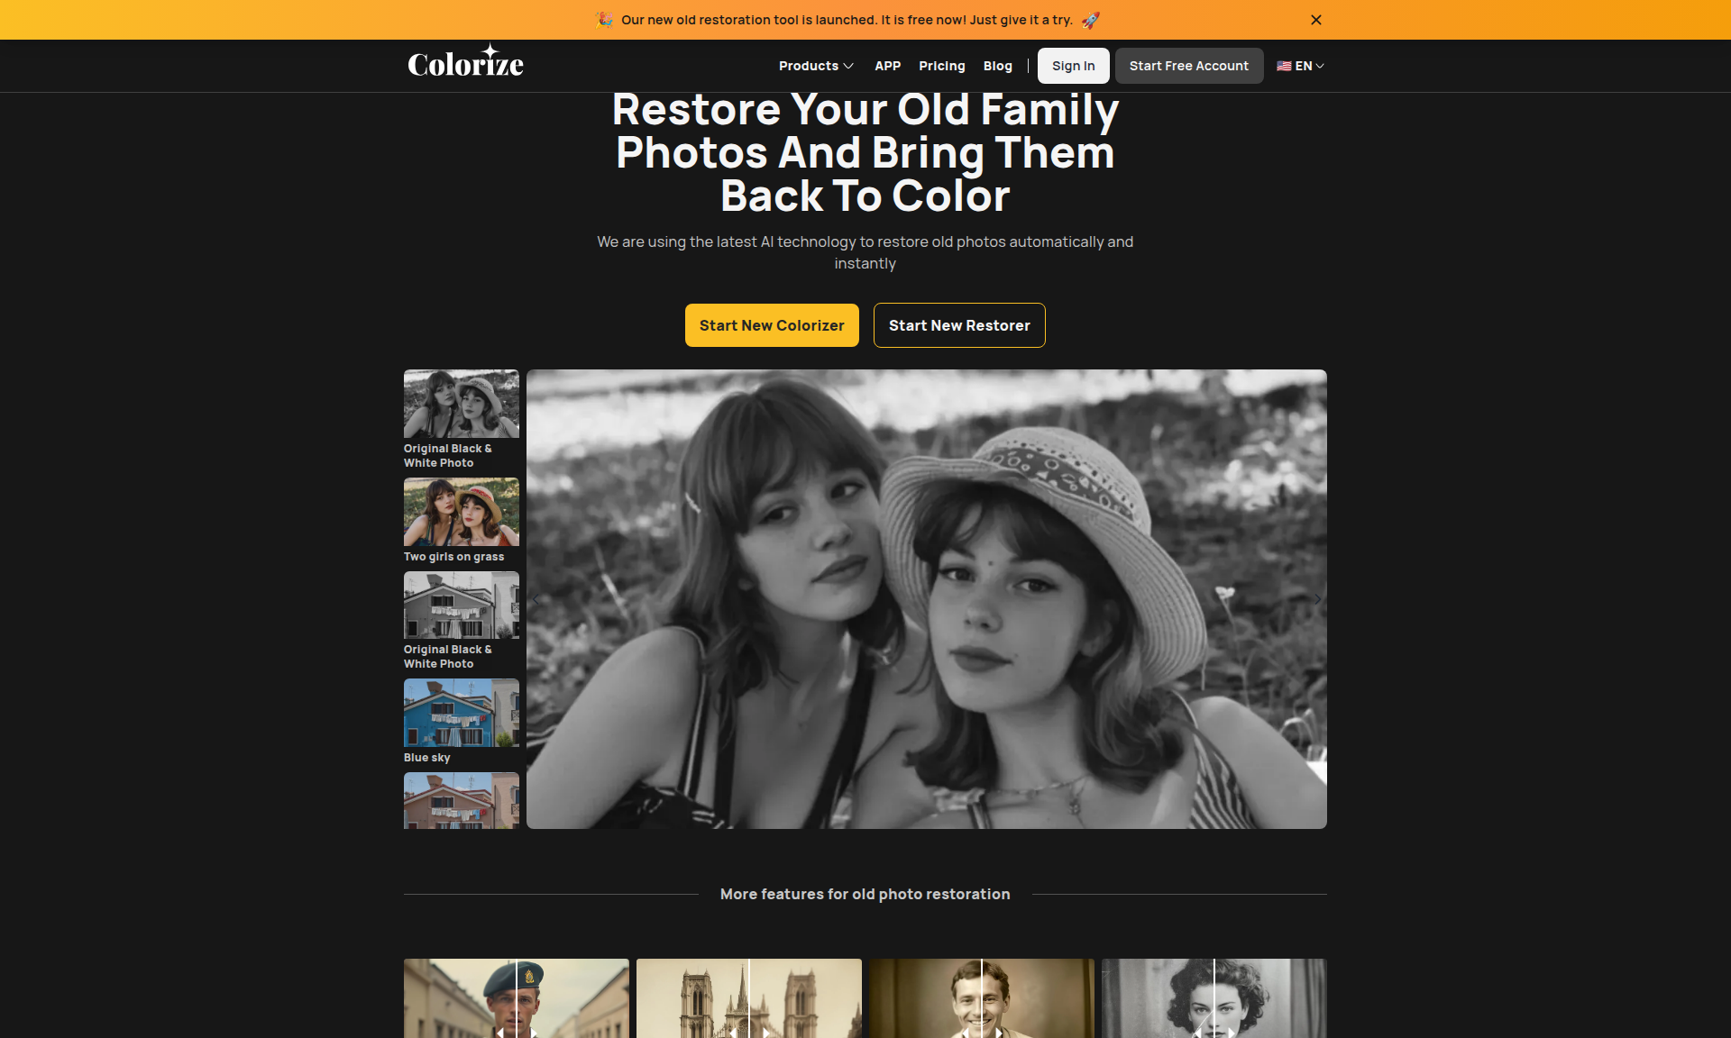Click the Sign In button
Image resolution: width=1731 pixels, height=1038 pixels.
tap(1073, 66)
